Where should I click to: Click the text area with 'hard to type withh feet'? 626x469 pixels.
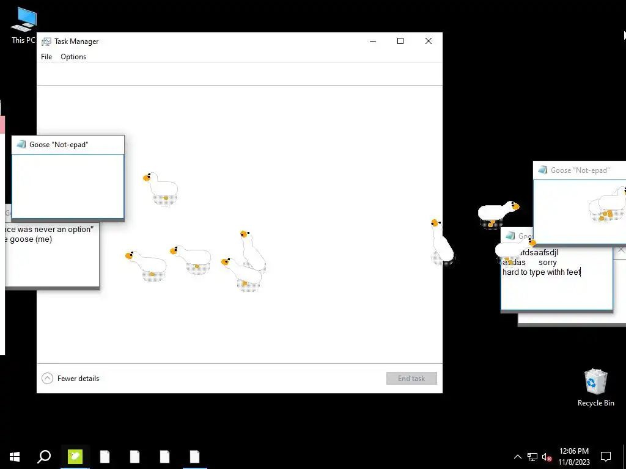click(556, 278)
